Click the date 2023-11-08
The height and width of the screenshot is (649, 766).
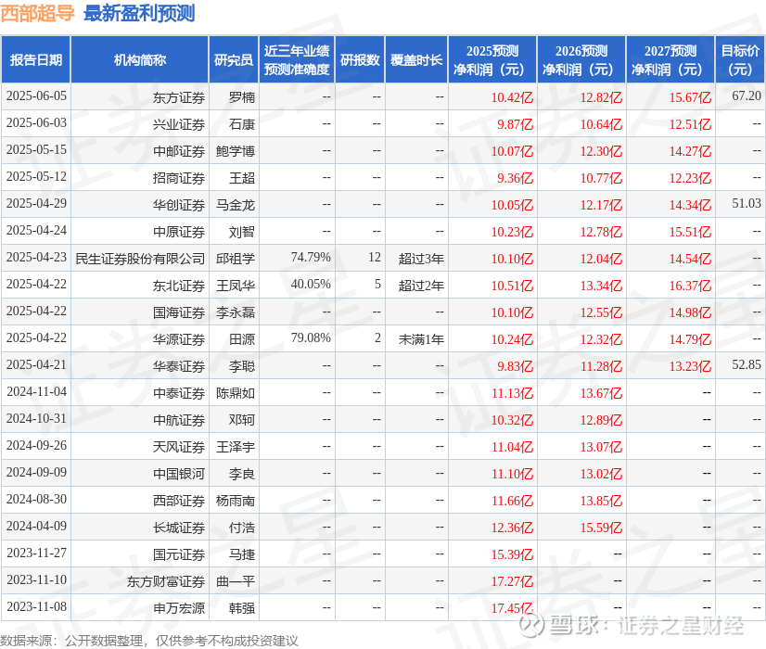(x=36, y=606)
